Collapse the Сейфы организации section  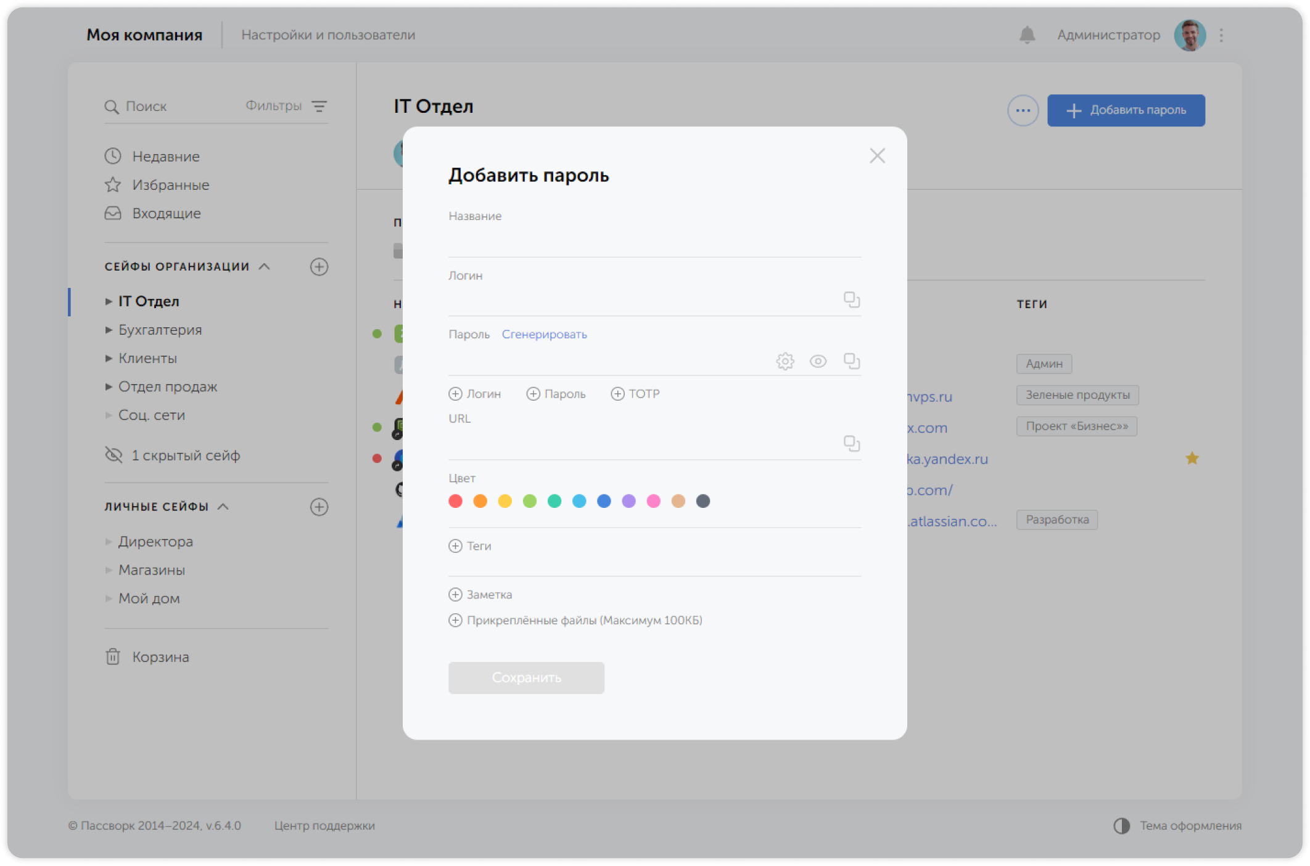click(x=265, y=266)
